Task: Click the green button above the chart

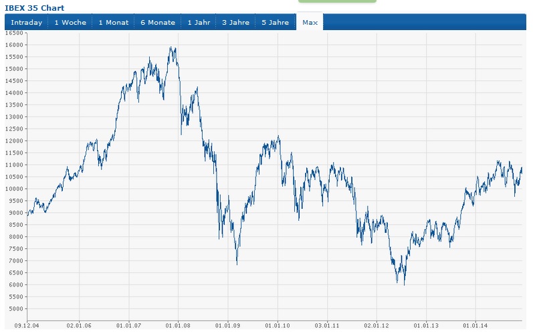Action: point(337,1)
